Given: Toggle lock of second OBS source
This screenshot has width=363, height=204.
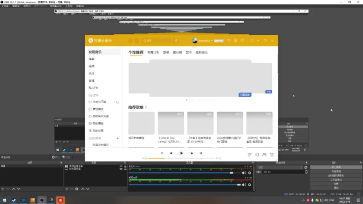Looking at the screenshot, I should click(x=125, y=169).
